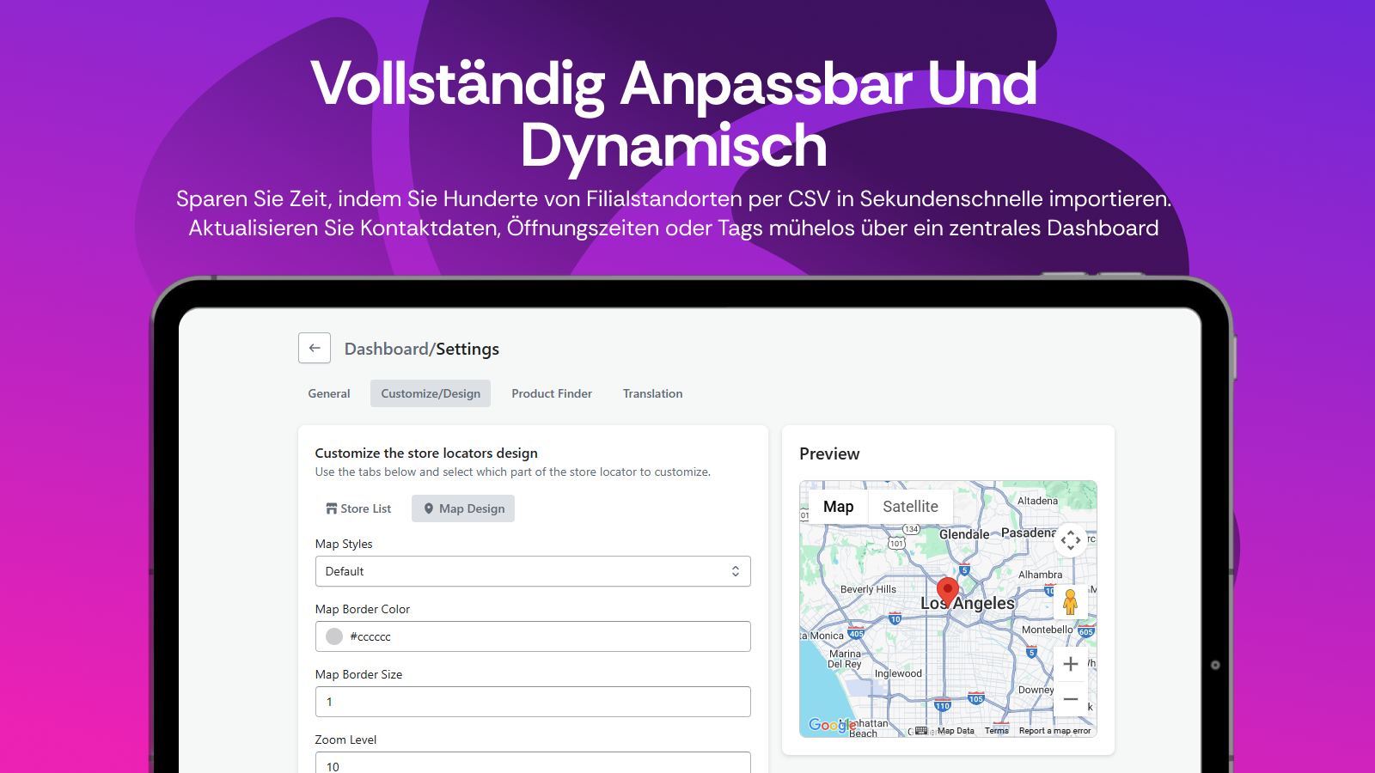Switch to the Store List sub-tab
1375x773 pixels.
click(358, 508)
